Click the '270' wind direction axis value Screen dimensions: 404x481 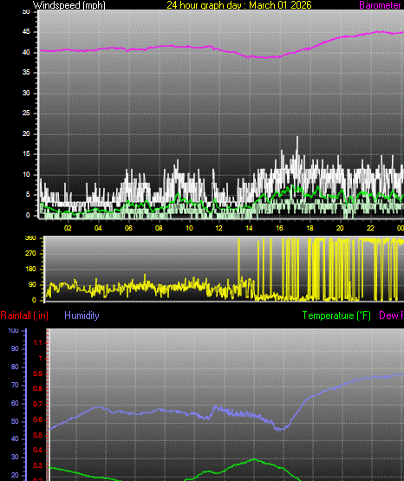(x=30, y=253)
